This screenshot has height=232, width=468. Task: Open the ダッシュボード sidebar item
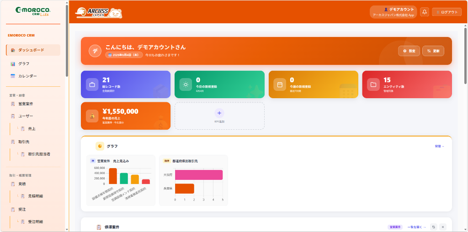(33, 50)
